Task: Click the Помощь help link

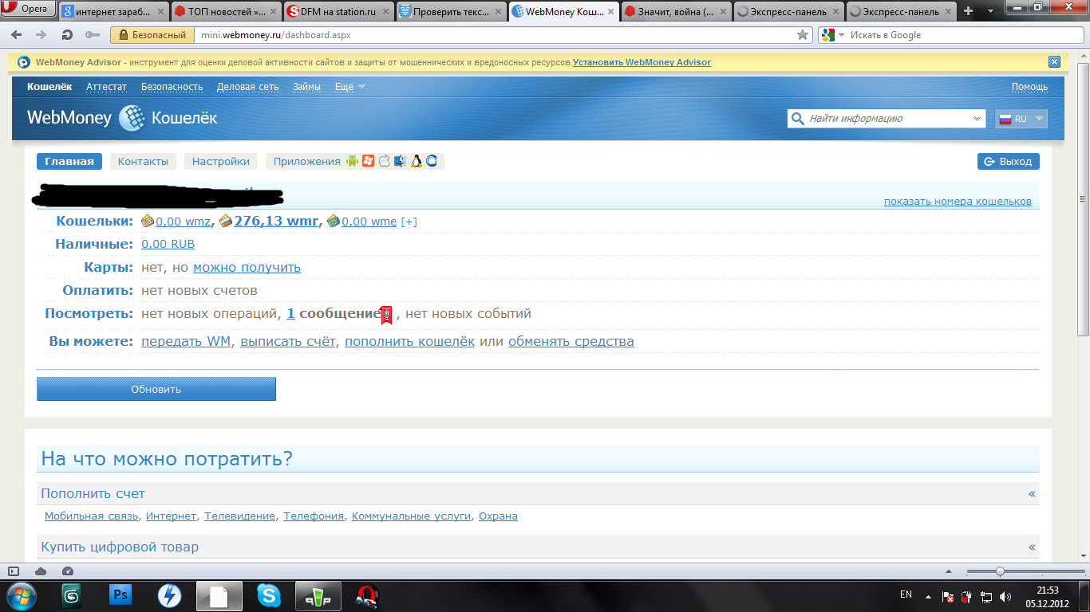Action: (1030, 87)
